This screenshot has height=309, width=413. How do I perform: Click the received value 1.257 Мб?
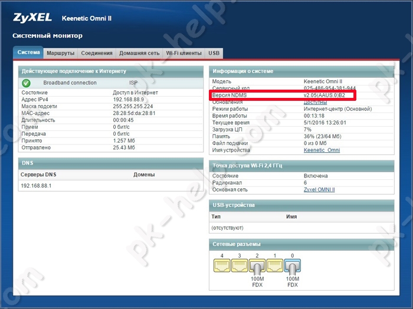(x=124, y=140)
